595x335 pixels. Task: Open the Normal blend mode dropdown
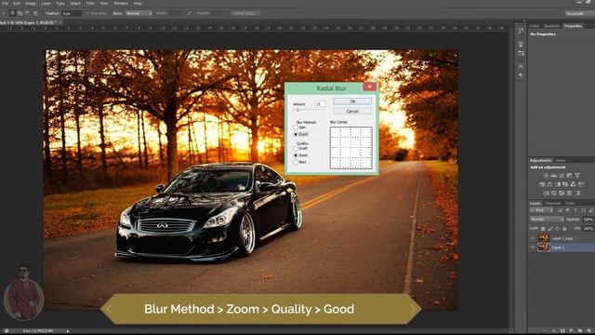pyautogui.click(x=547, y=220)
